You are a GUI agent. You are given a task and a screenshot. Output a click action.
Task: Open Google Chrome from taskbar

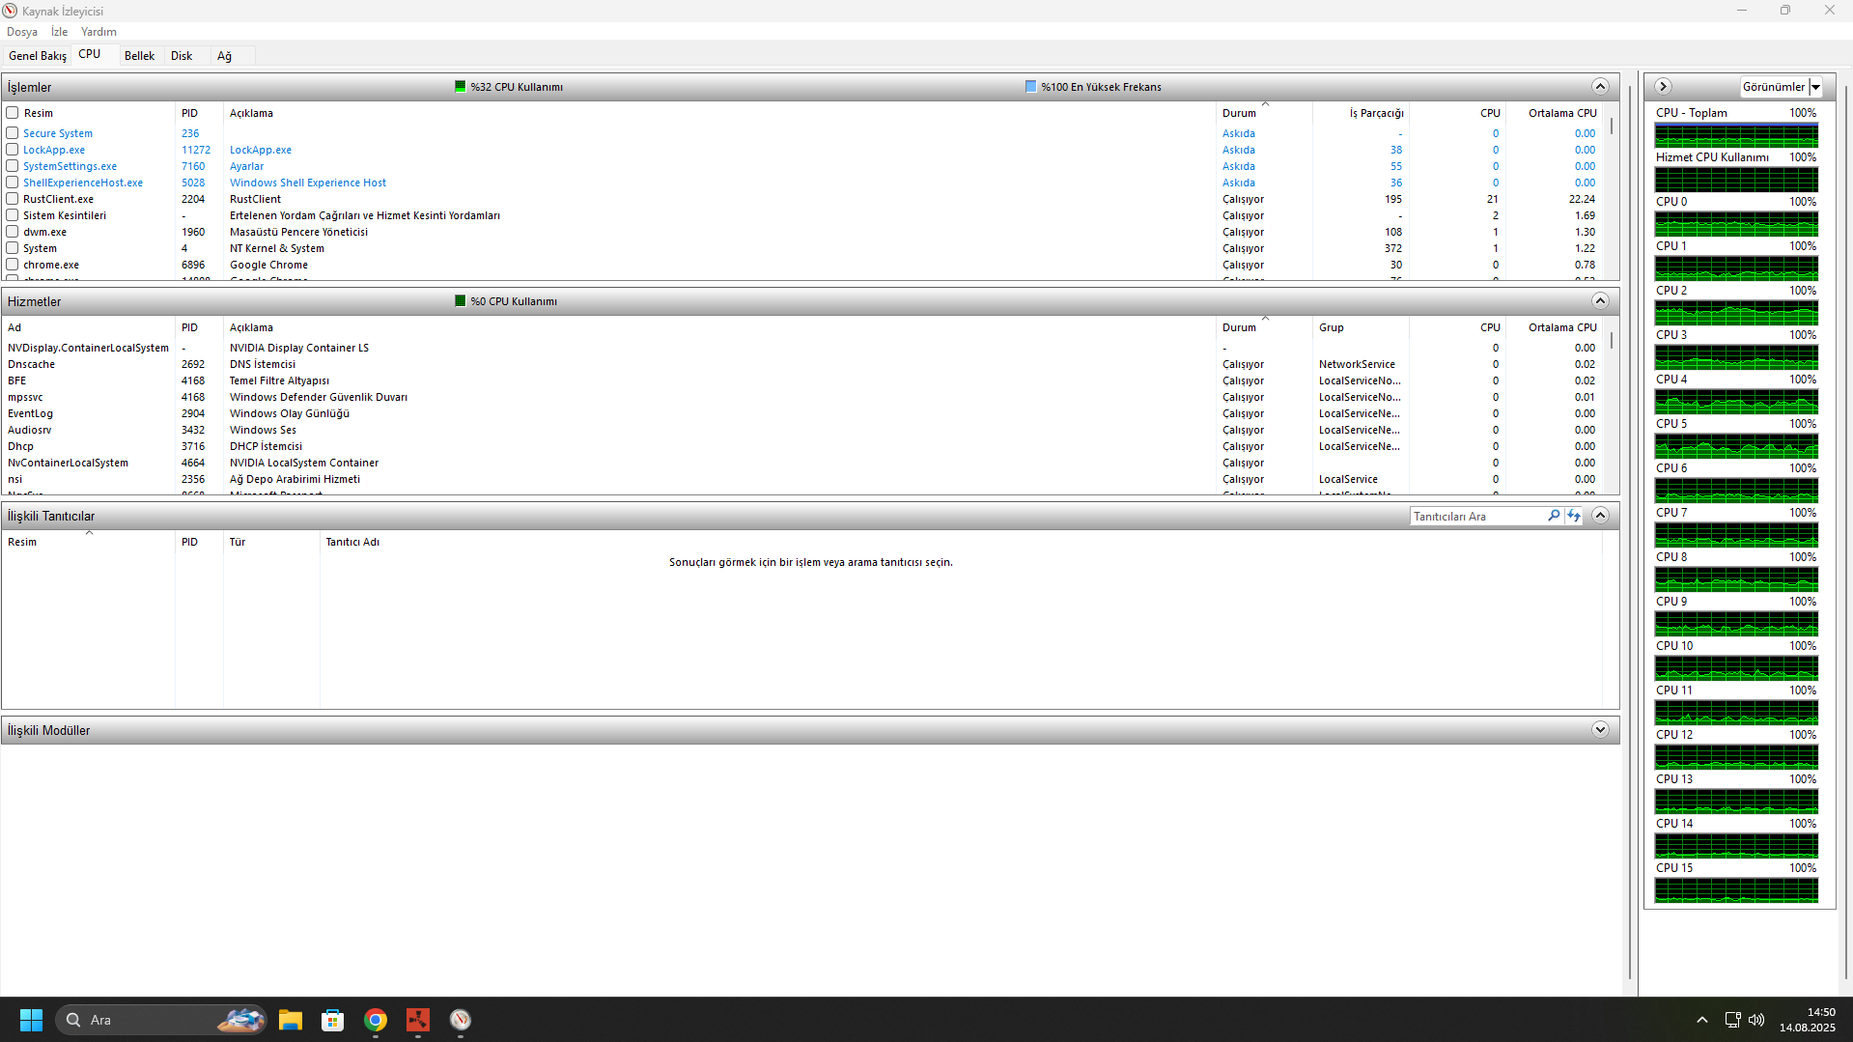click(376, 1020)
